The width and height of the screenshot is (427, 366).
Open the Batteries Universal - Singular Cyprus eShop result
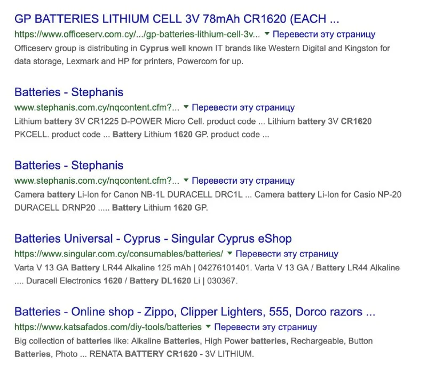[153, 239]
